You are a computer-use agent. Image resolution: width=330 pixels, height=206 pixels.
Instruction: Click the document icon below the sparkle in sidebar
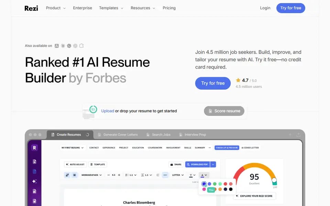(34, 191)
